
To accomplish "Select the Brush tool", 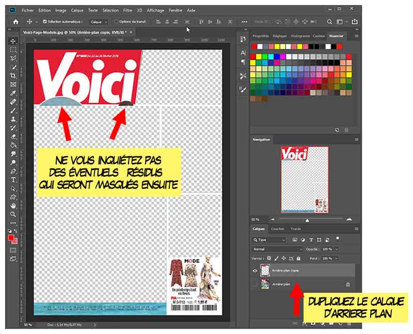I will point(12,110).
